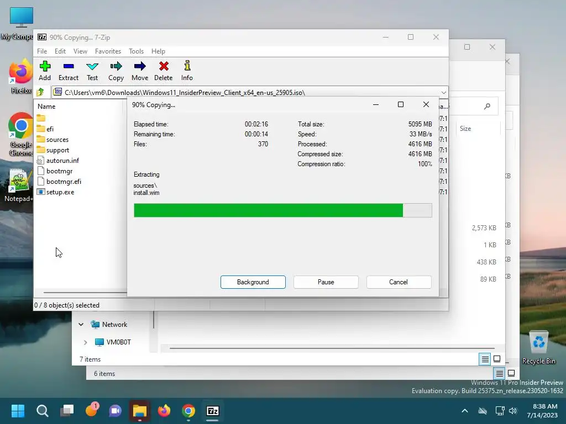566x424 pixels.
Task: Launch Firefox from the taskbar
Action: (x=164, y=411)
